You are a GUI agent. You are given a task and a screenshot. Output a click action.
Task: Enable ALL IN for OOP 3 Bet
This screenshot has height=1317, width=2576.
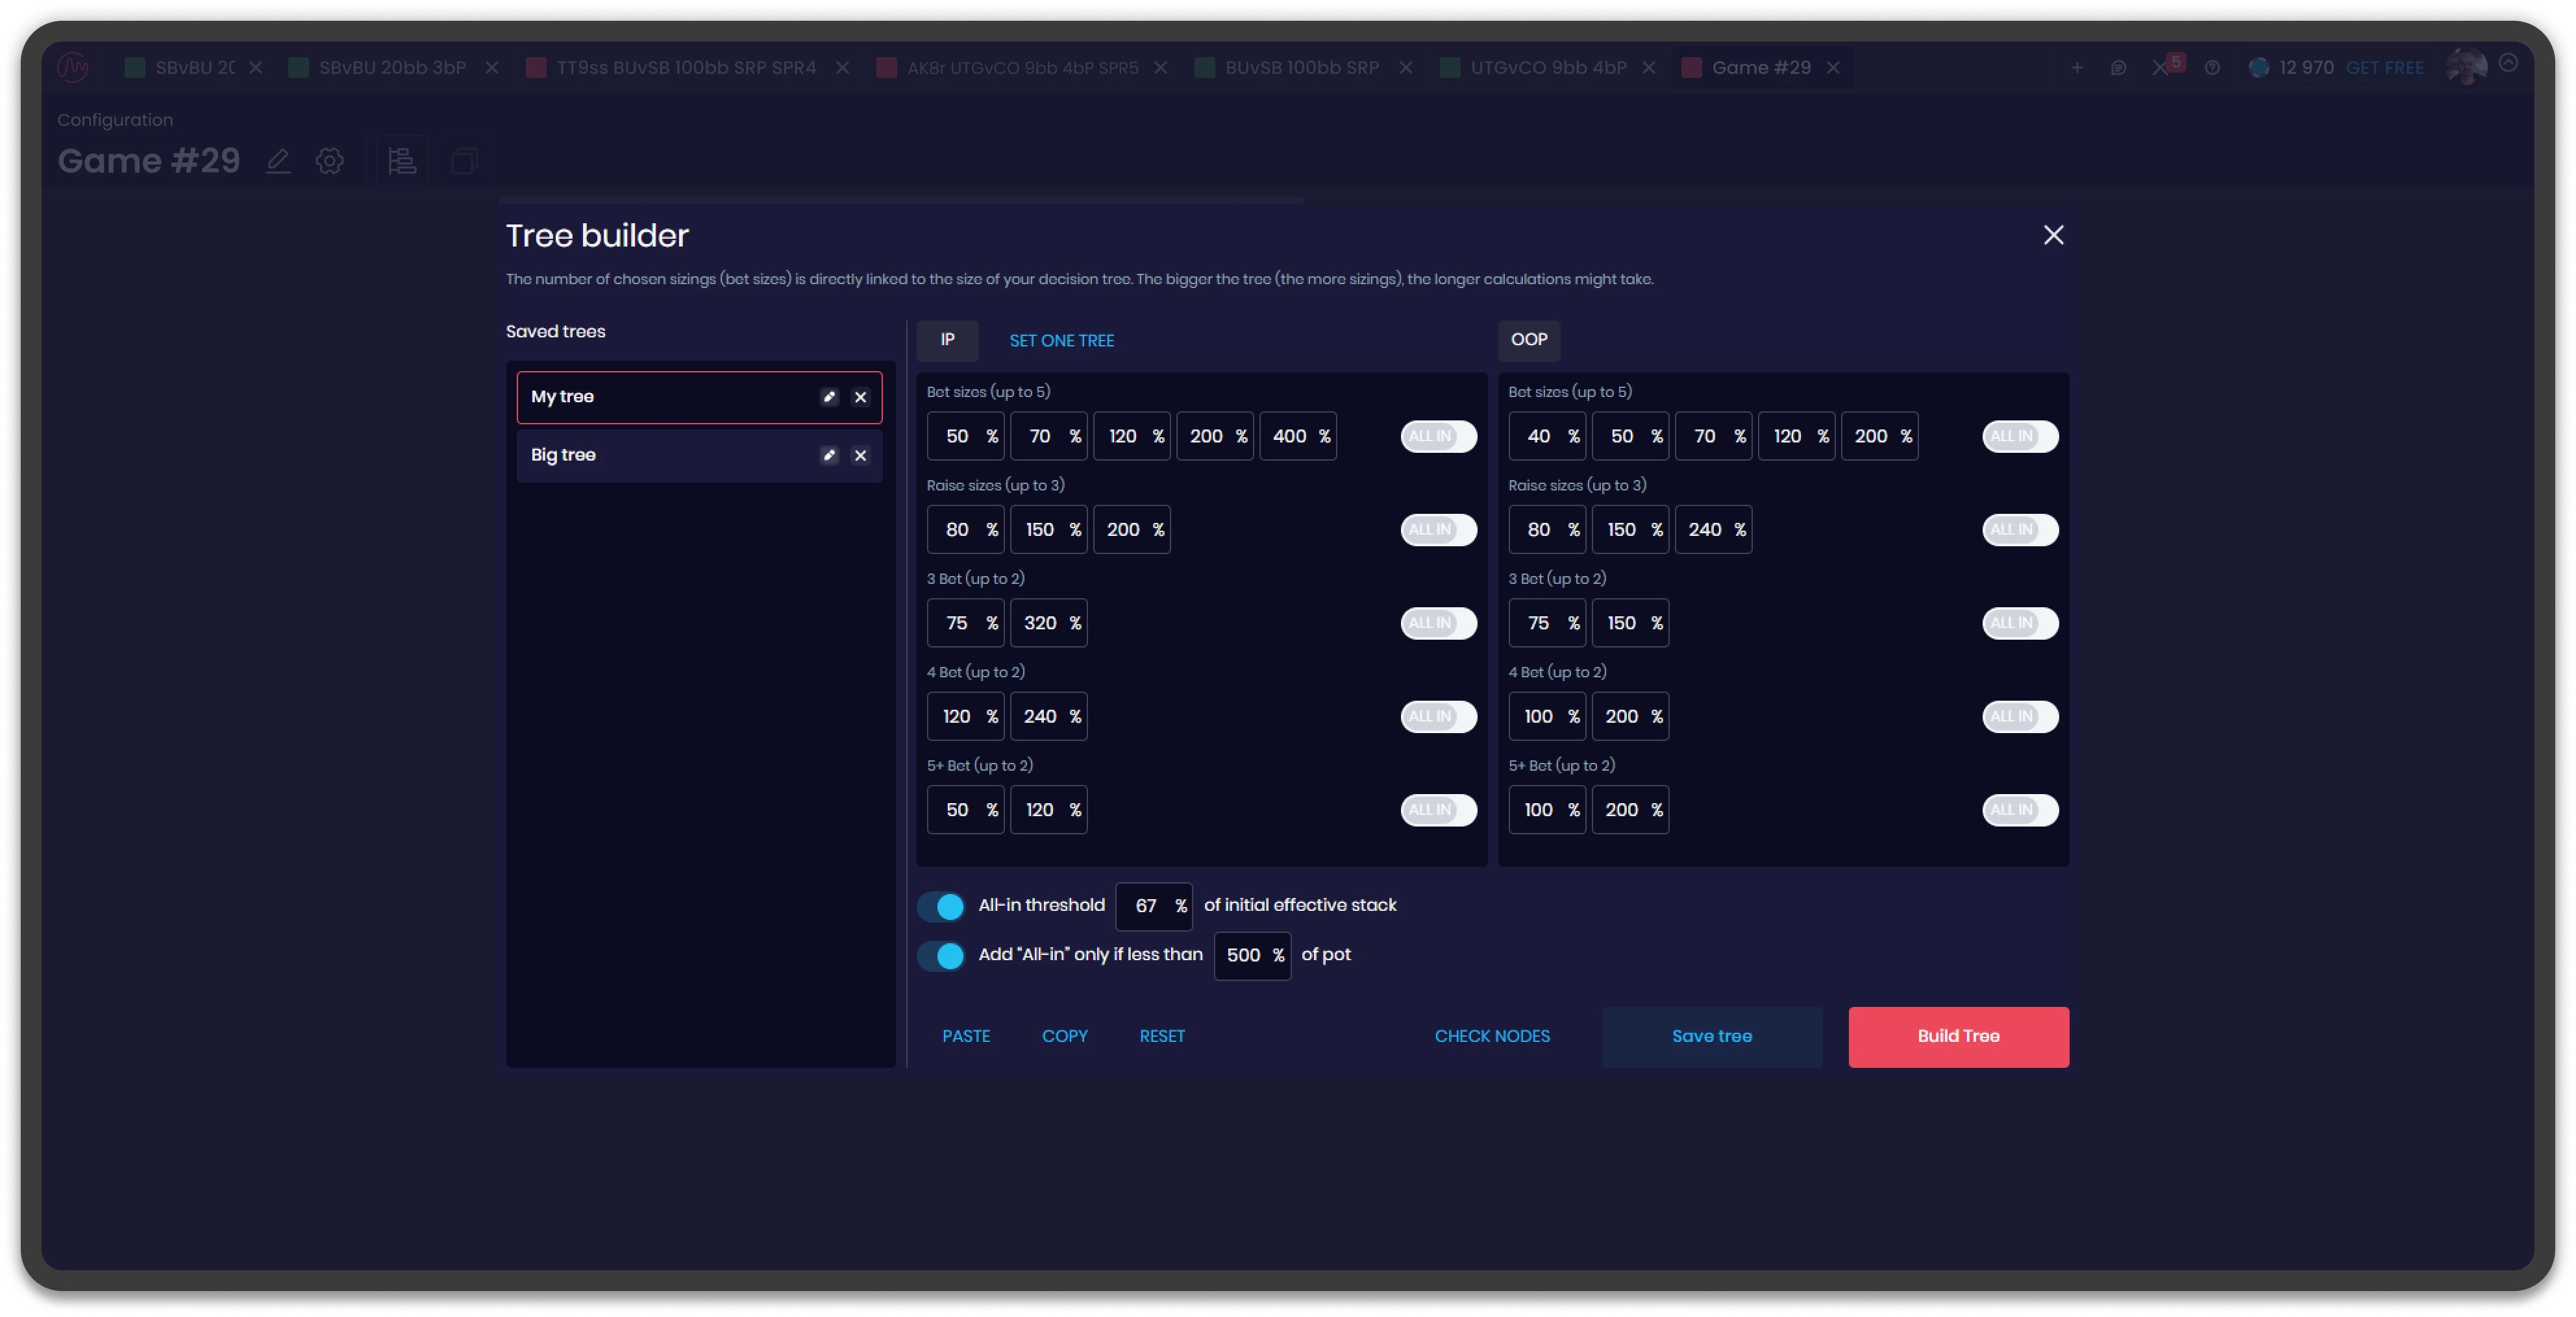2019,623
